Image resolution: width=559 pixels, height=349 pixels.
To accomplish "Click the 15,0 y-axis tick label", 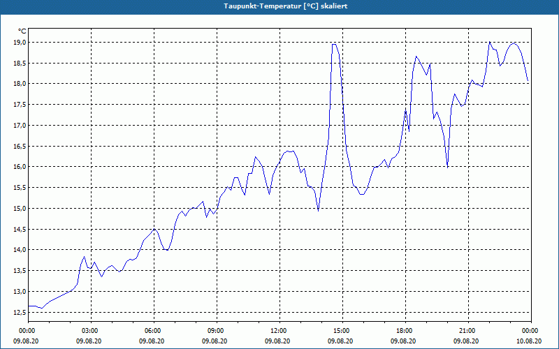I will tap(20, 208).
